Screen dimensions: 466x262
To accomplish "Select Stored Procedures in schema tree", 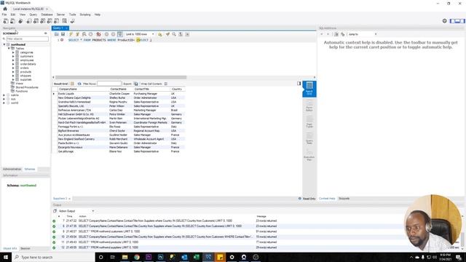I will 27,87.
